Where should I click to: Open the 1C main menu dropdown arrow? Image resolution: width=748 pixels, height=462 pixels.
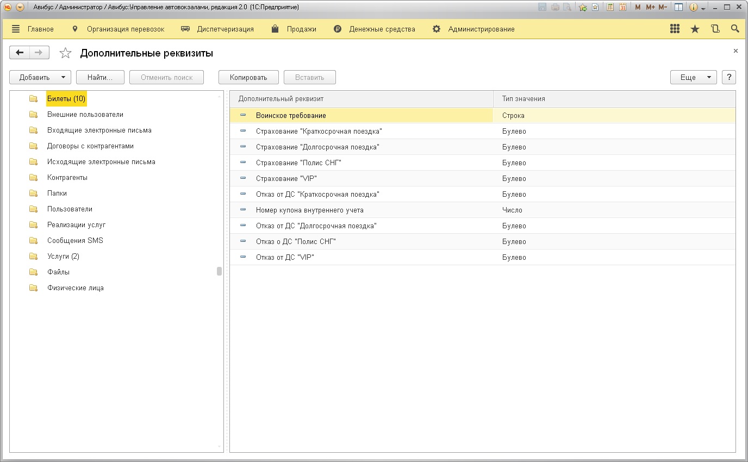20,8
